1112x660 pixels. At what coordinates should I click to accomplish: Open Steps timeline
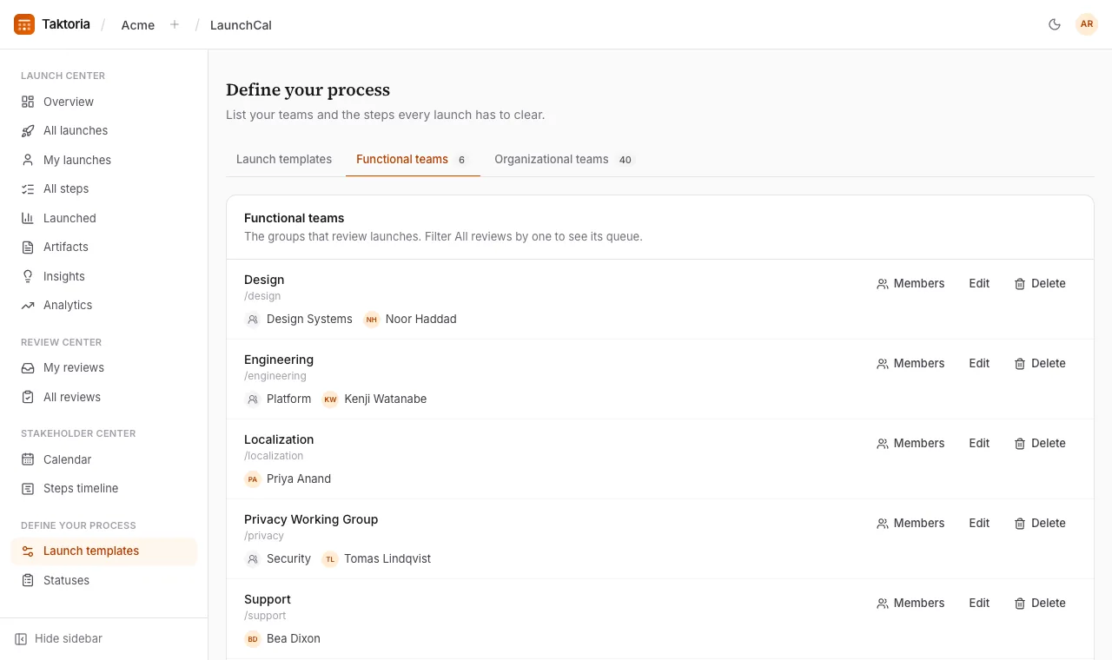tap(104, 488)
